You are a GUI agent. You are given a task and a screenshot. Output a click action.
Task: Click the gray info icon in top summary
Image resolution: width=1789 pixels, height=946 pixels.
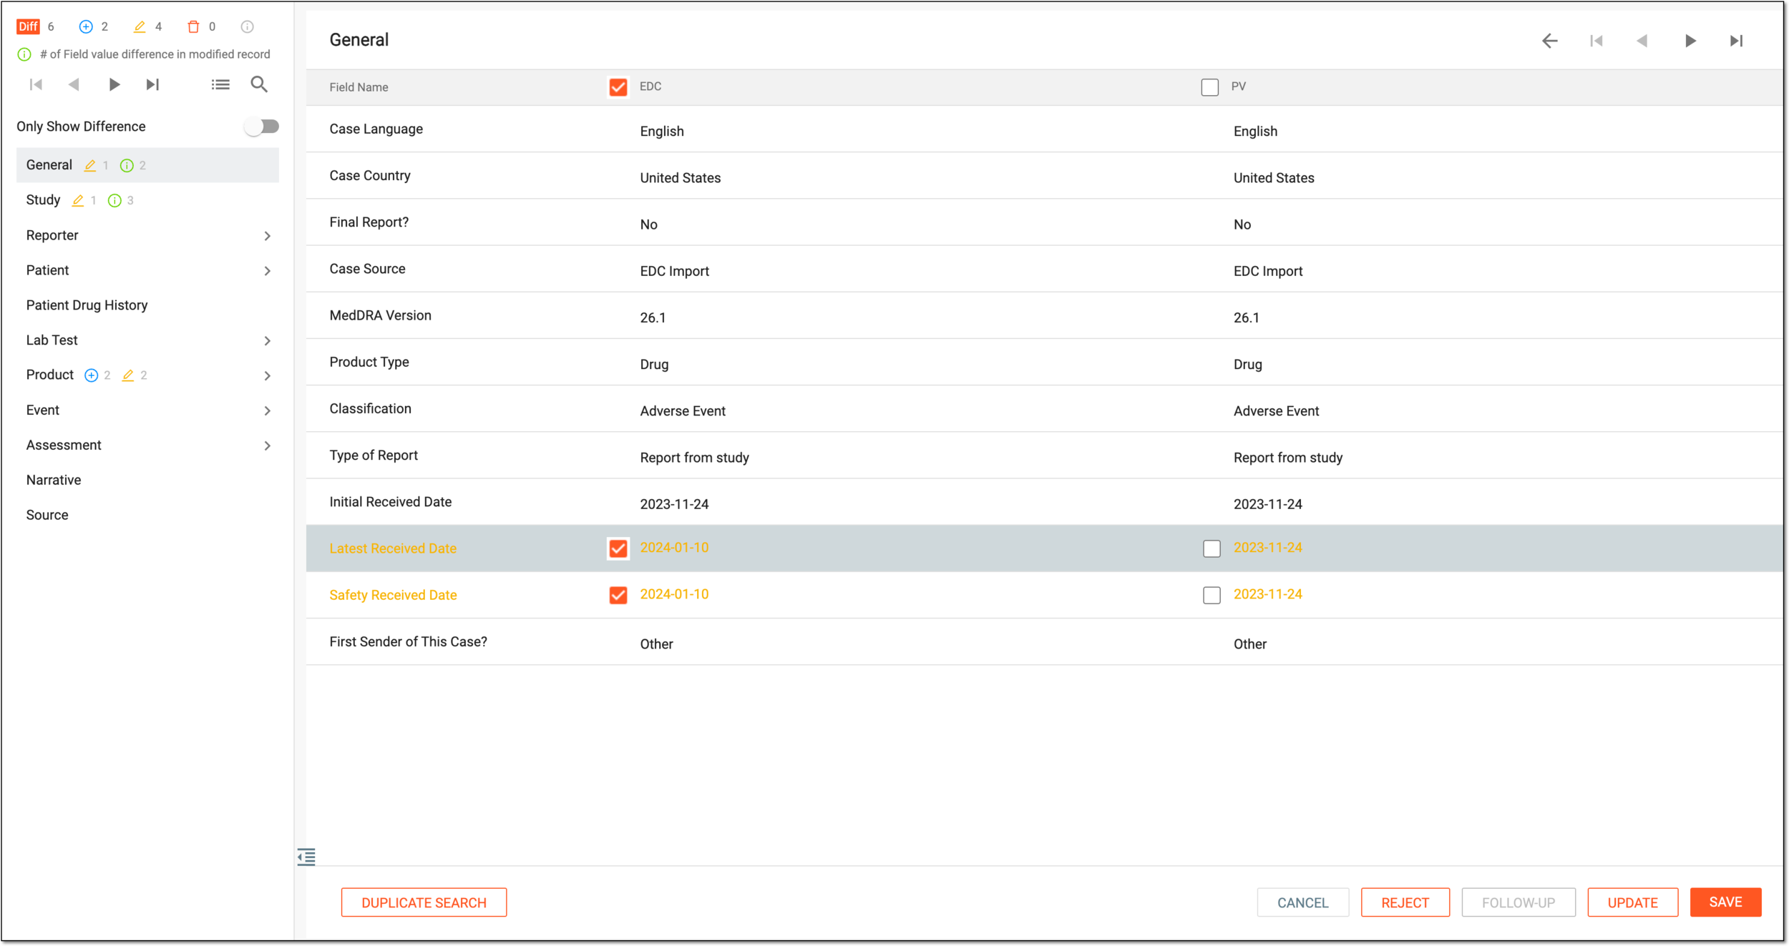tap(247, 26)
